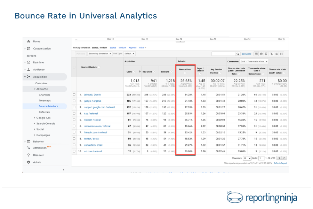Image resolution: width=313 pixels, height=209 pixels.
Task: Open the pivot table view
Action: pyautogui.click(x=282, y=54)
